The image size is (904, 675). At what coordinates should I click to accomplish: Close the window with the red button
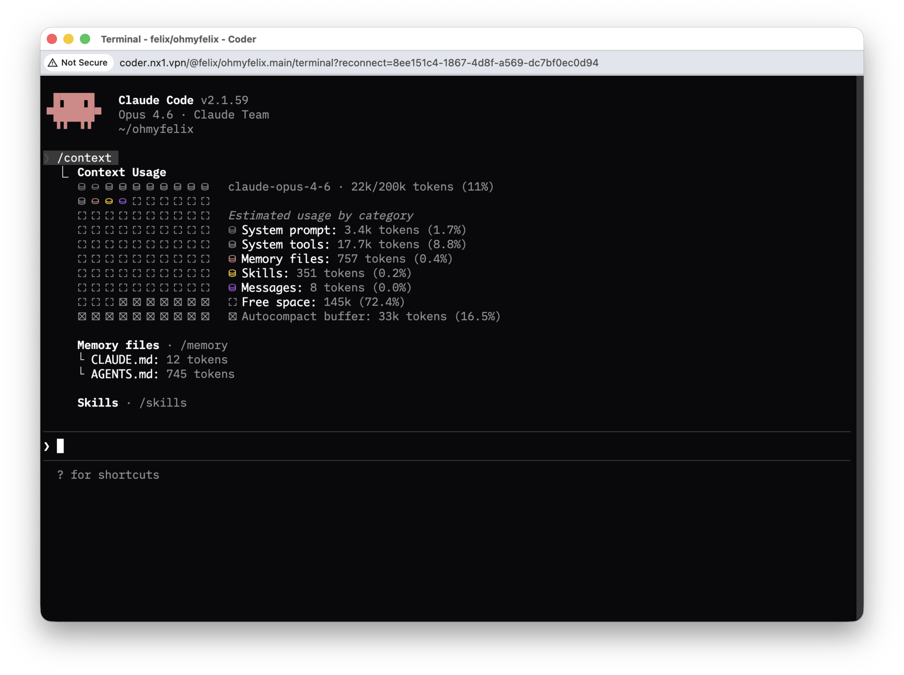pos(52,39)
